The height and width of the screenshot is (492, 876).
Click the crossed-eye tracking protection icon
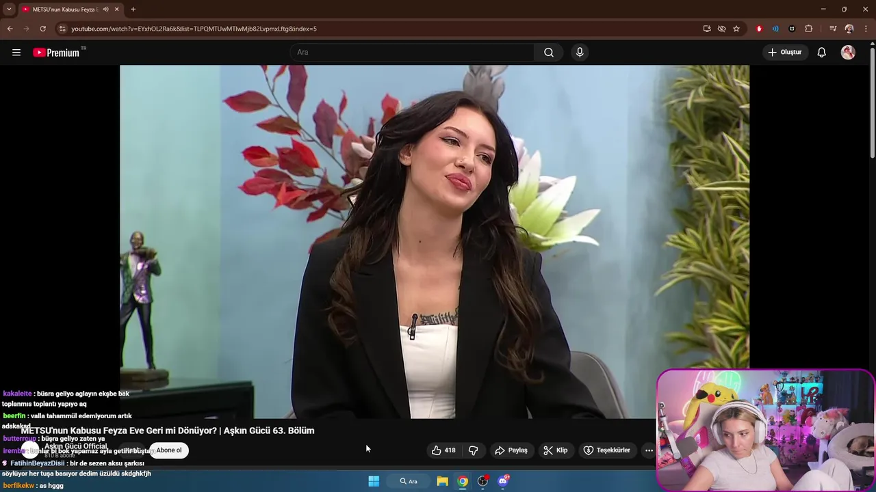click(x=721, y=29)
